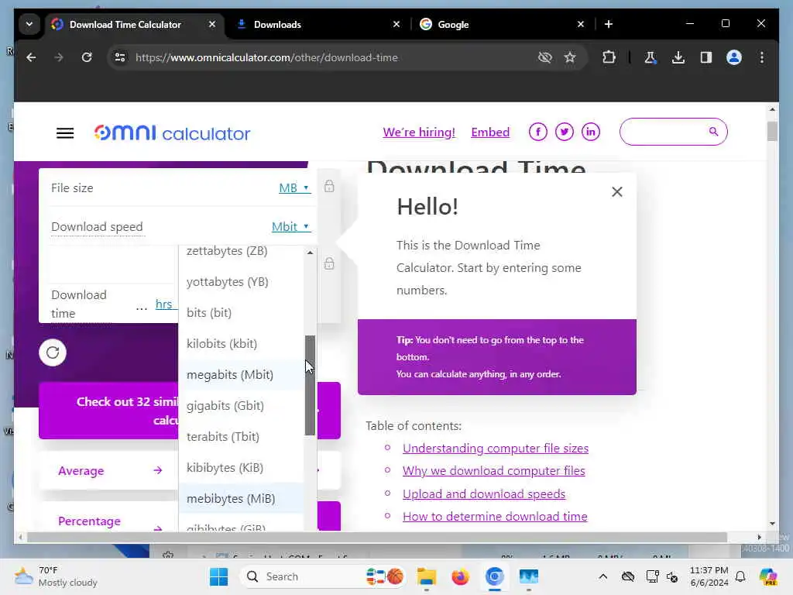Choose megabits (Mbit) from the unit list

point(242,375)
